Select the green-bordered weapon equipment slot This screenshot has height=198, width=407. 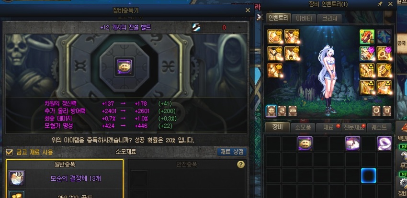tap(367, 37)
